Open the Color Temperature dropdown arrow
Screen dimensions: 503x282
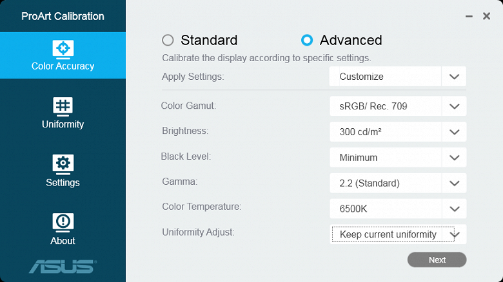tap(454, 209)
